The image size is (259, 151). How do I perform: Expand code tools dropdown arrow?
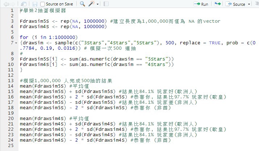coord(97,4)
